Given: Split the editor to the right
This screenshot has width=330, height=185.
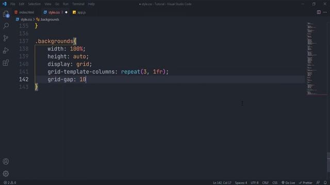Looking at the screenshot, I should click(319, 12).
